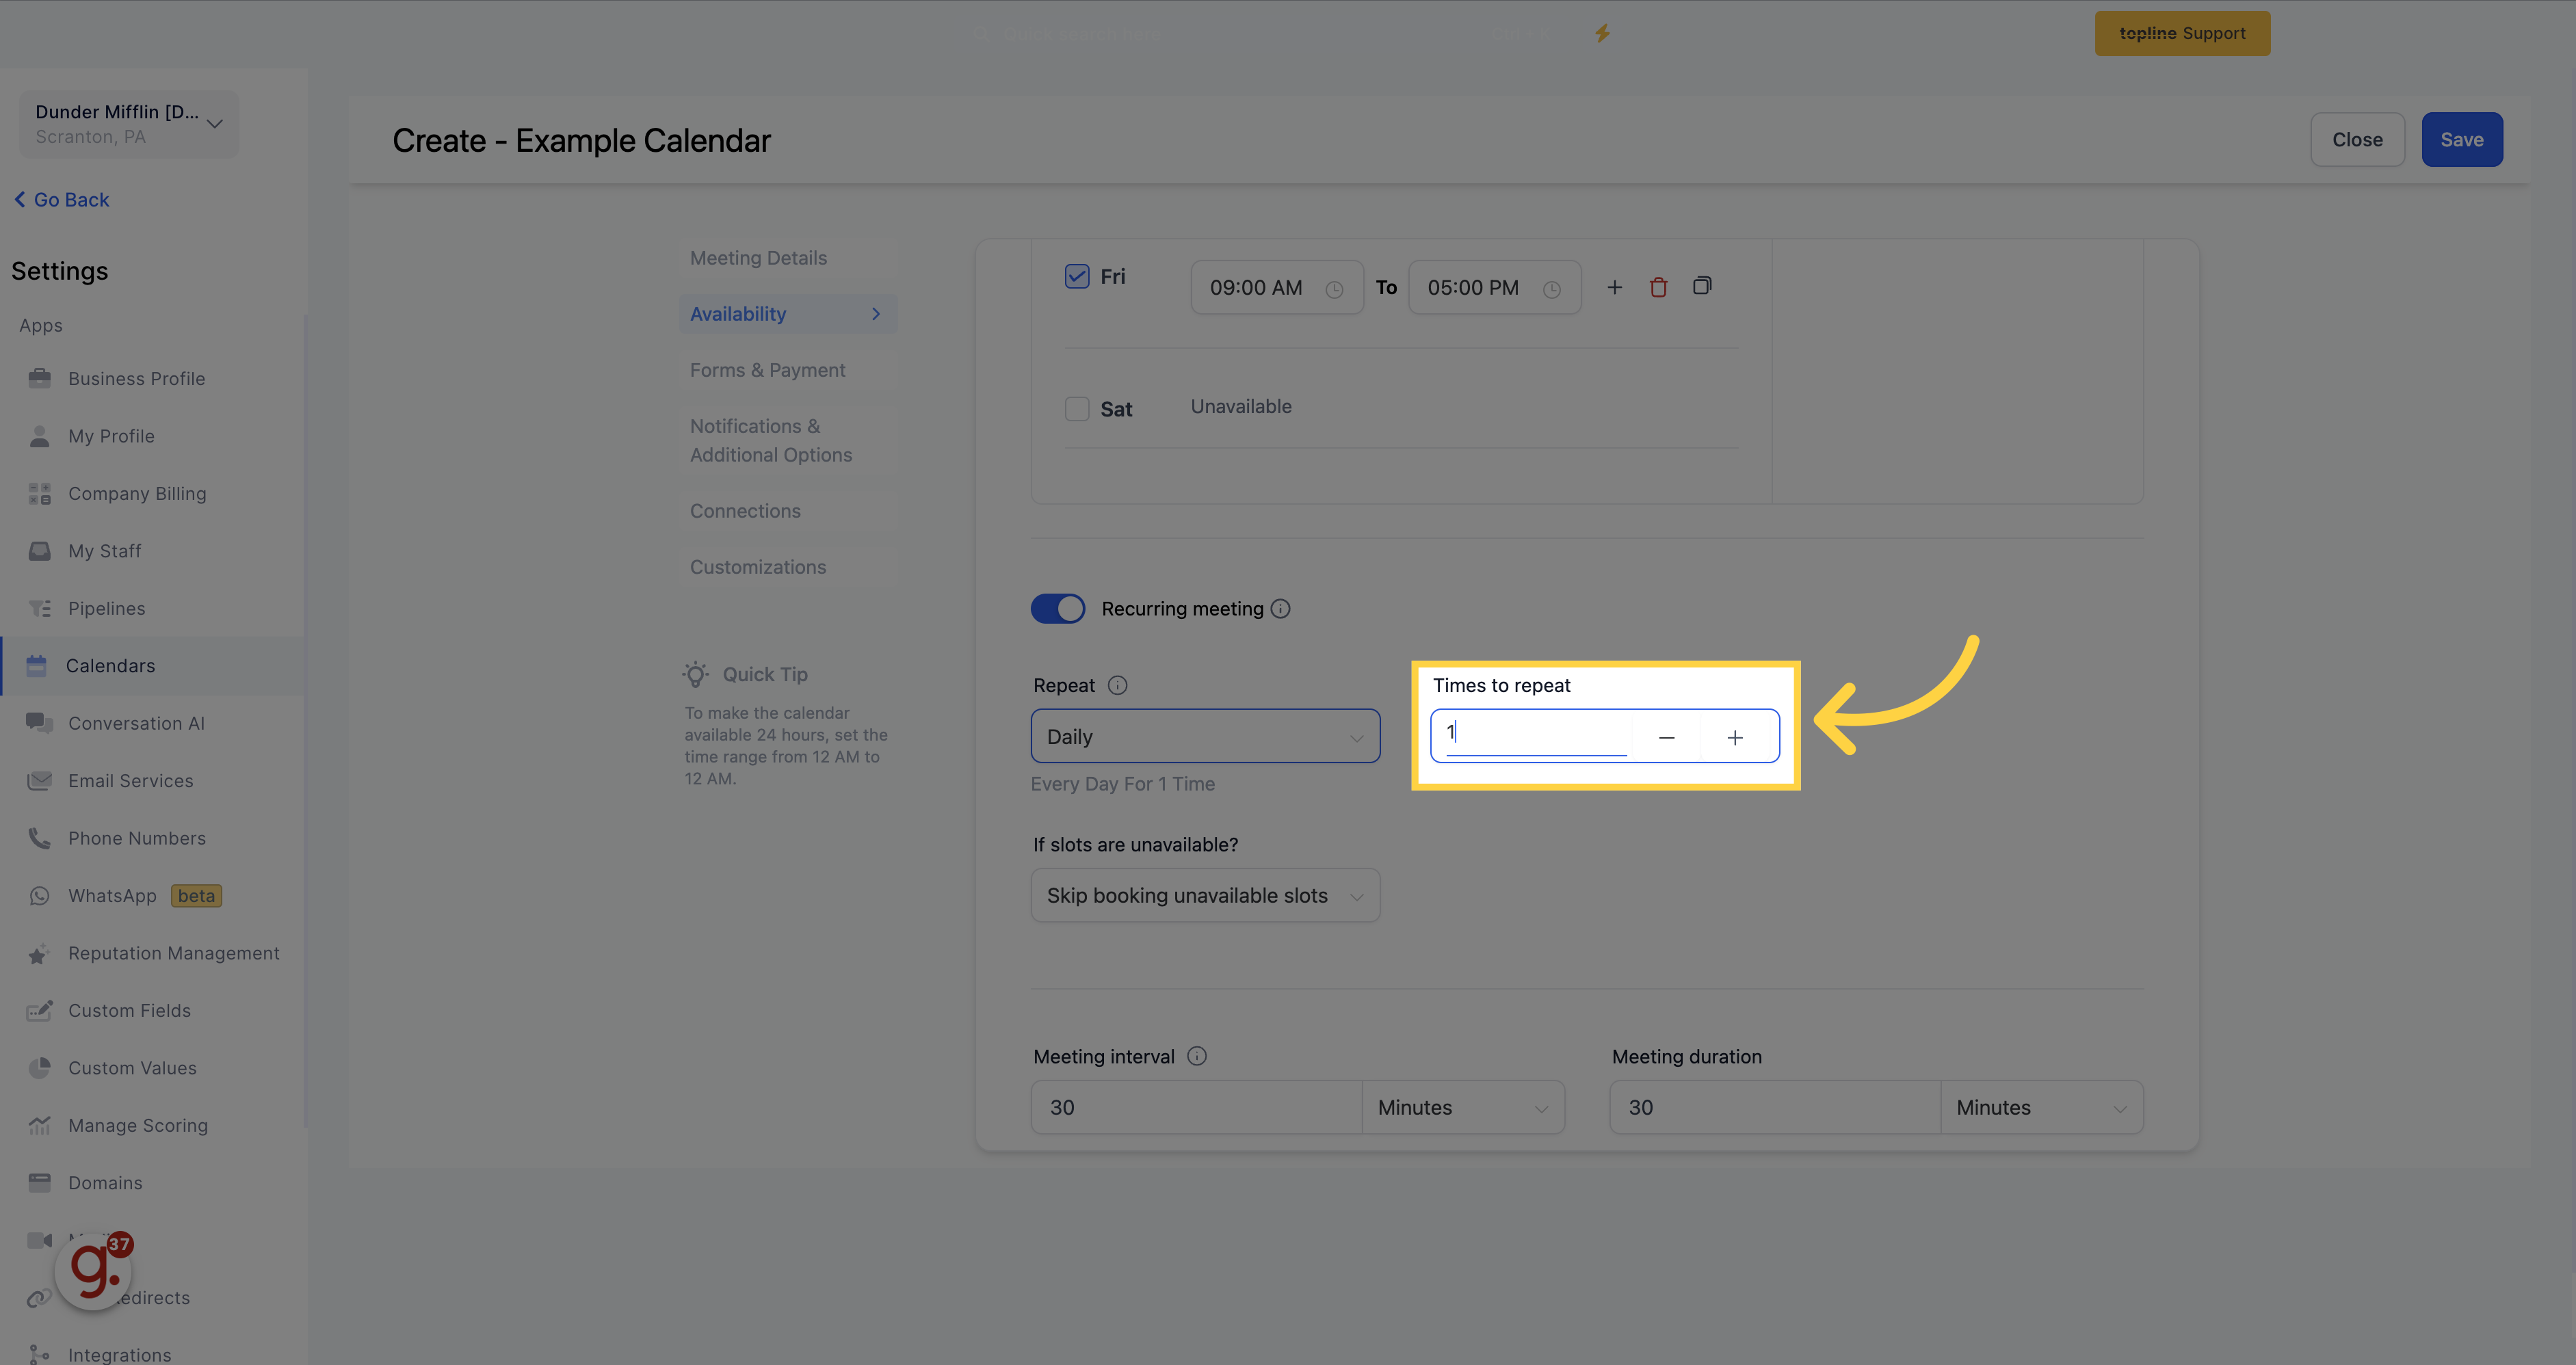Turn off the Recurring meeting toggle
Screen dimensions: 2576x1365
pos(1058,609)
